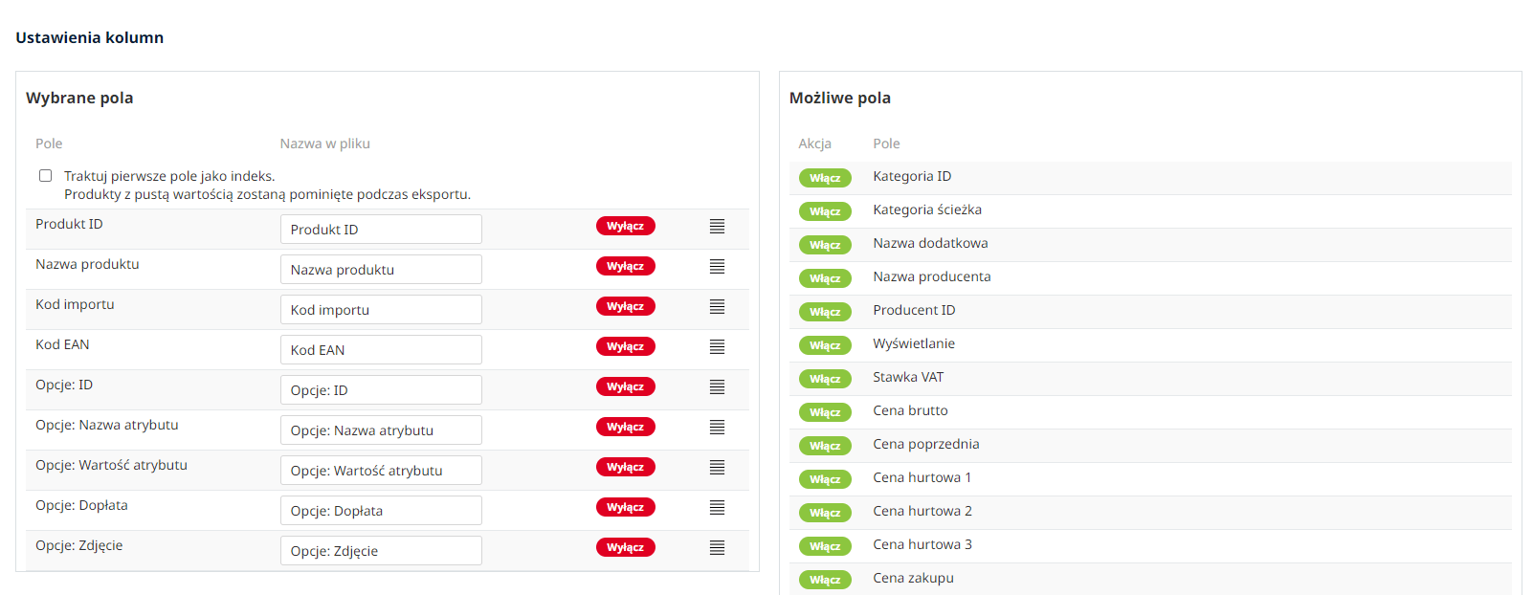
Task: Click drag handle for Opcje: ID row
Action: coord(717,387)
